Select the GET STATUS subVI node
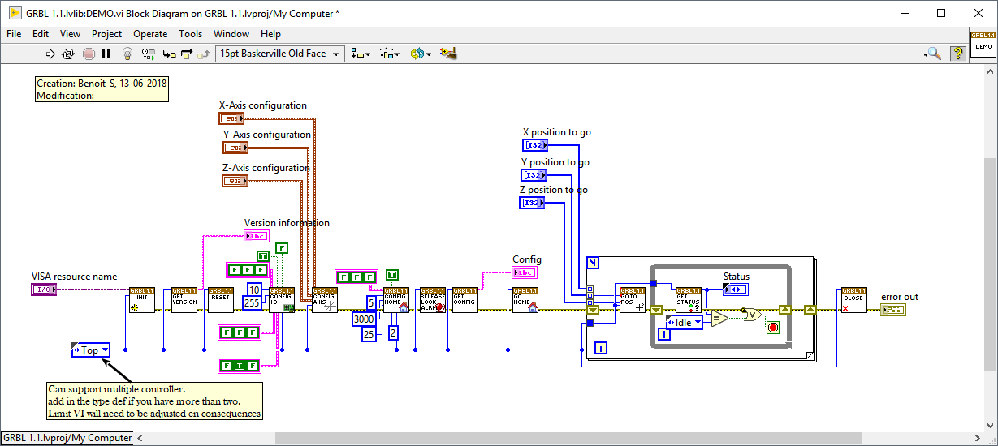The height and width of the screenshot is (446, 998). [688, 300]
